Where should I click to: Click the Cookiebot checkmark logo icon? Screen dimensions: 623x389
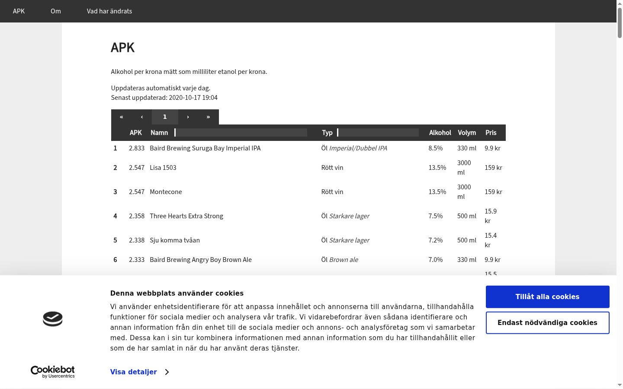tap(53, 319)
